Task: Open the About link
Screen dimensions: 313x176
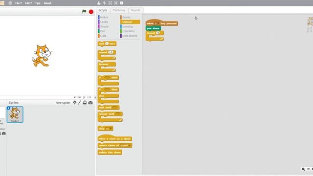Action: [47, 3]
